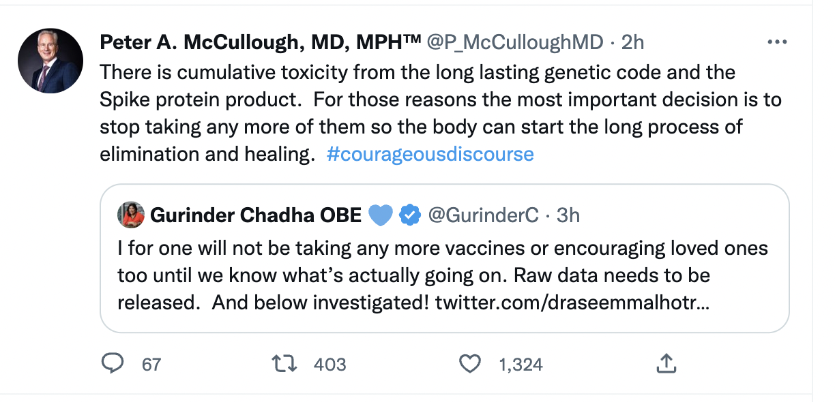Open the Peter A. McCullough display name
The image size is (835, 402).
tap(260, 42)
